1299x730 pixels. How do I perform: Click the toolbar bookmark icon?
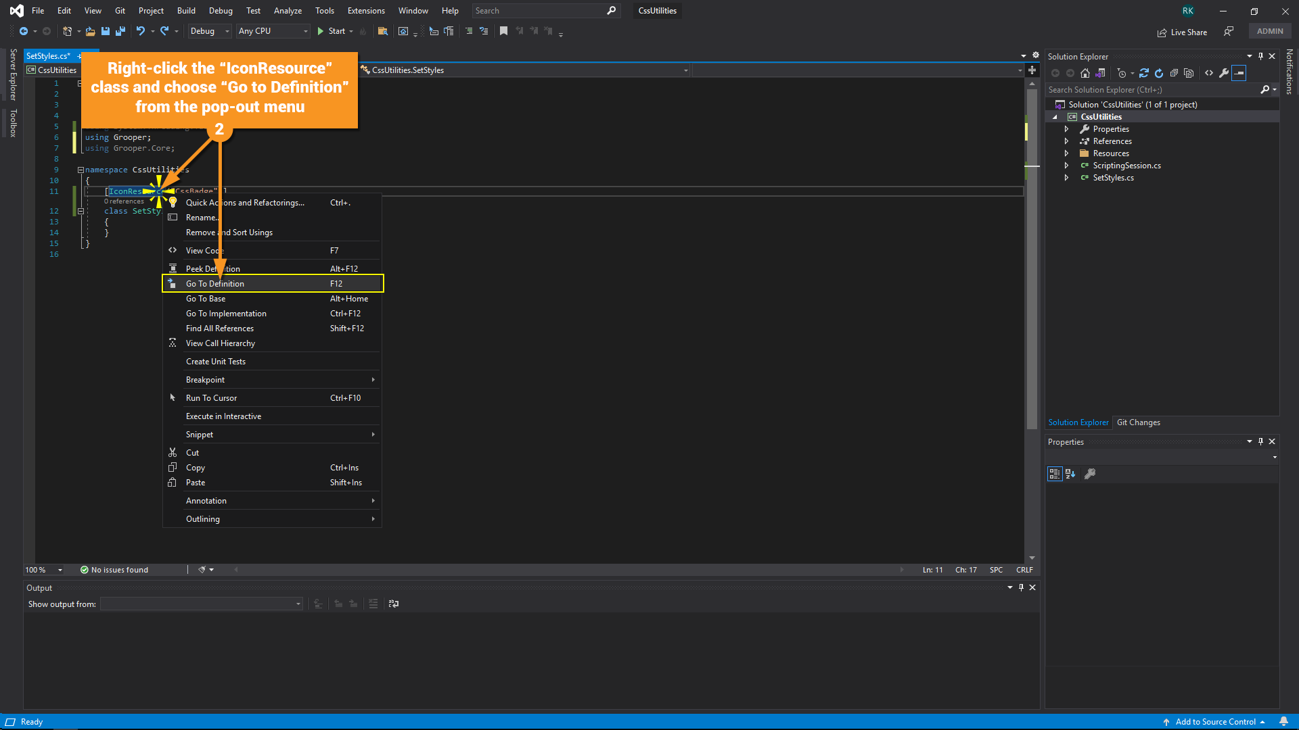tap(503, 31)
